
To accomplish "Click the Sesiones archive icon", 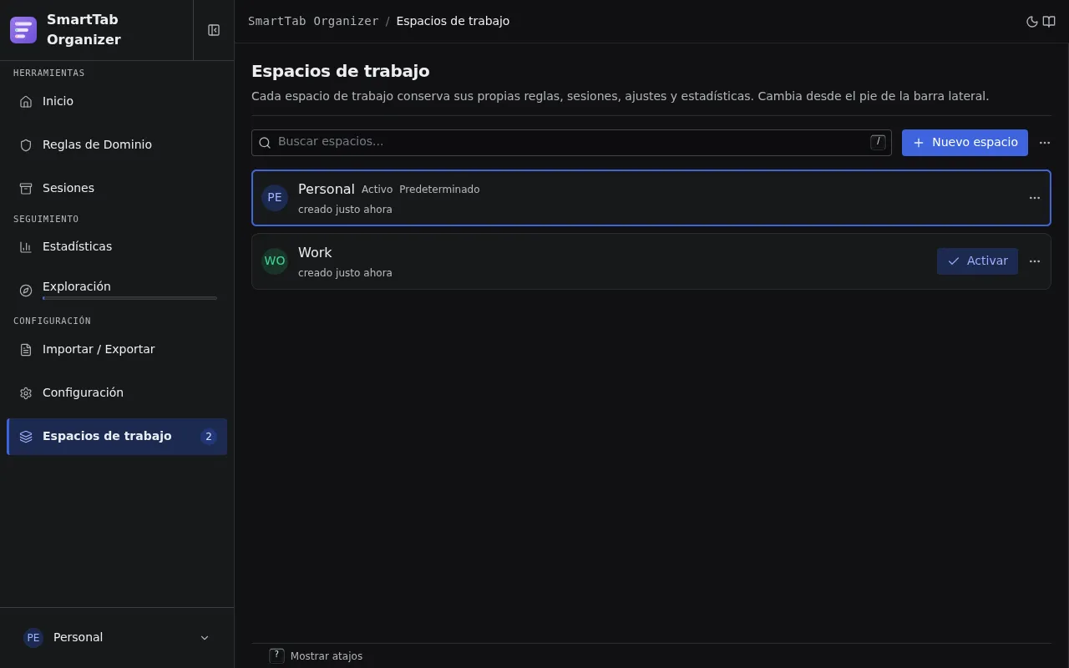I will (x=26, y=188).
